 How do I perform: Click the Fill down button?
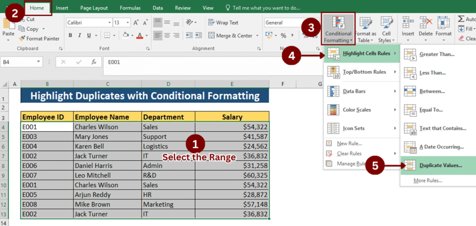click(x=467, y=29)
